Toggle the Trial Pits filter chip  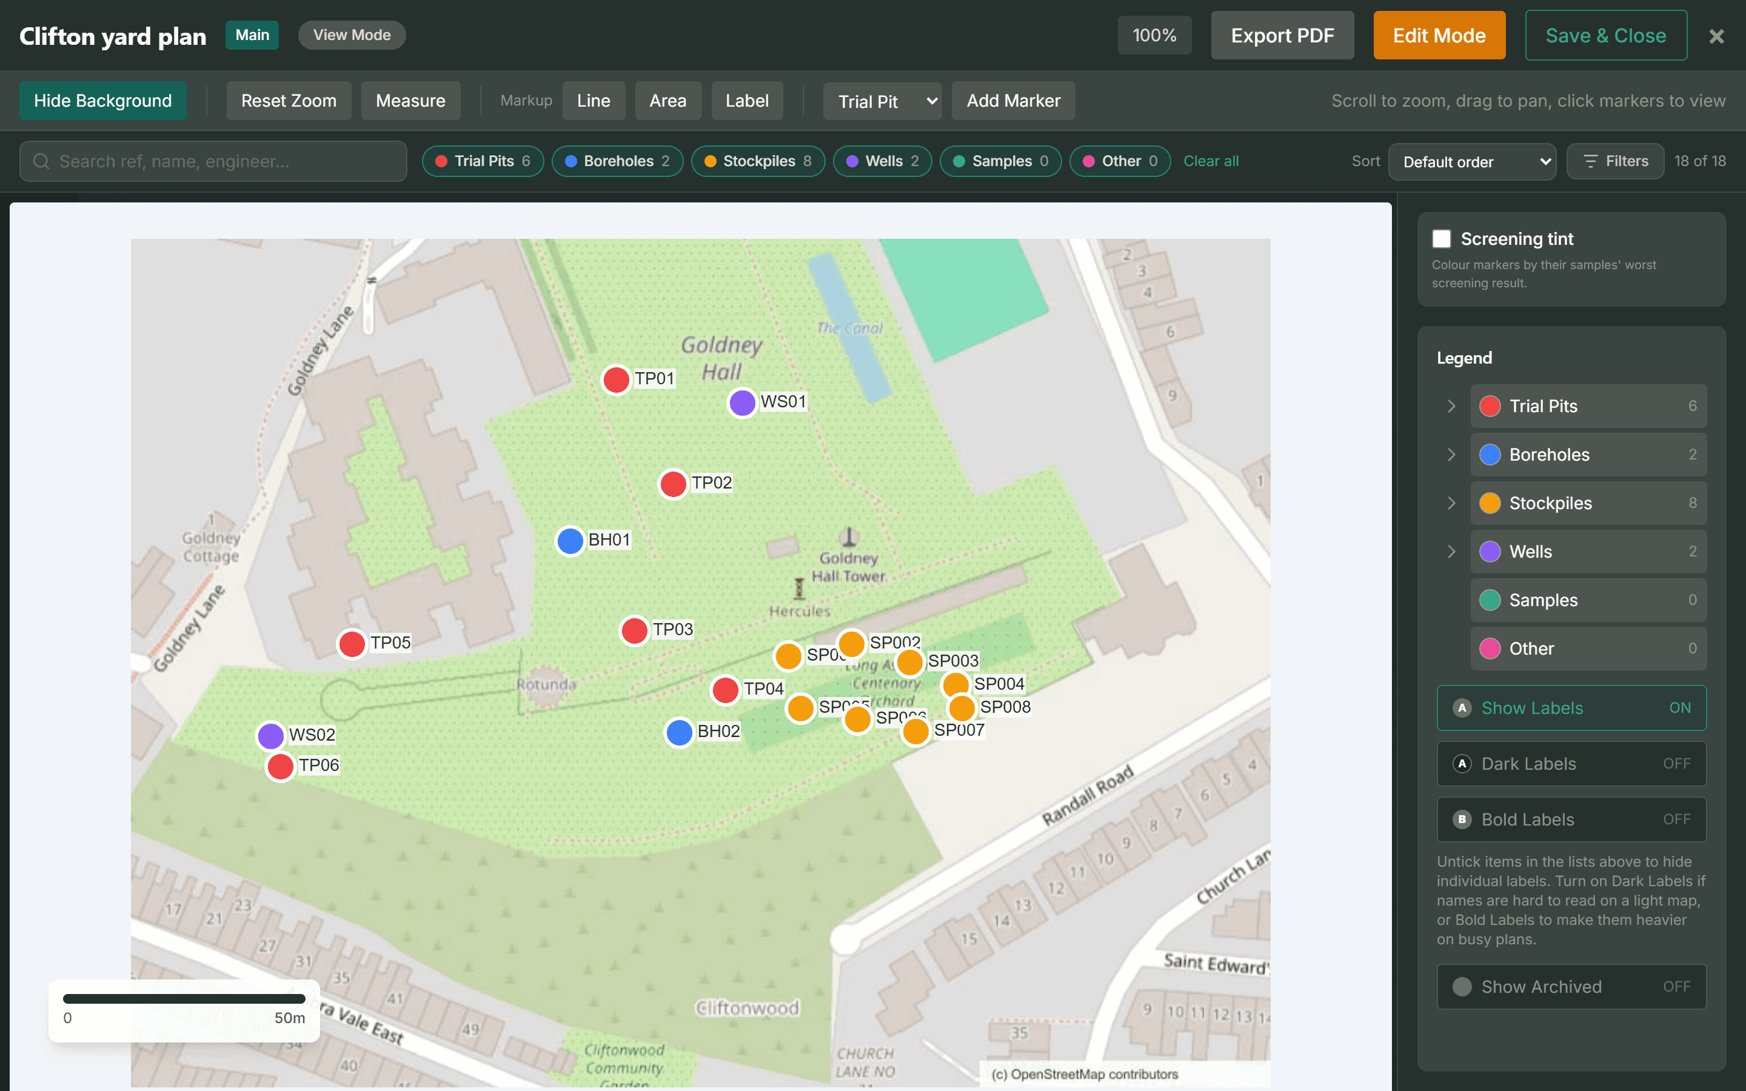point(483,161)
